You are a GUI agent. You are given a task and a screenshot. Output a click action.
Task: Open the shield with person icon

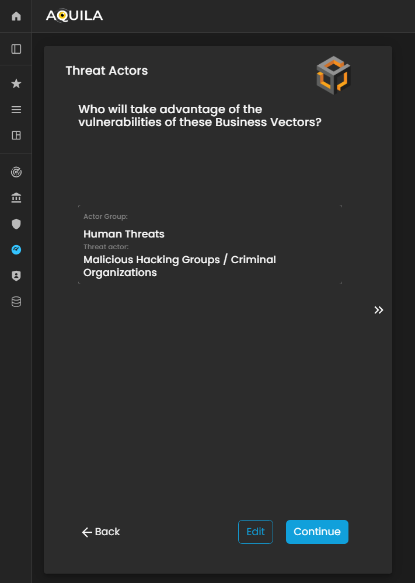tap(16, 276)
